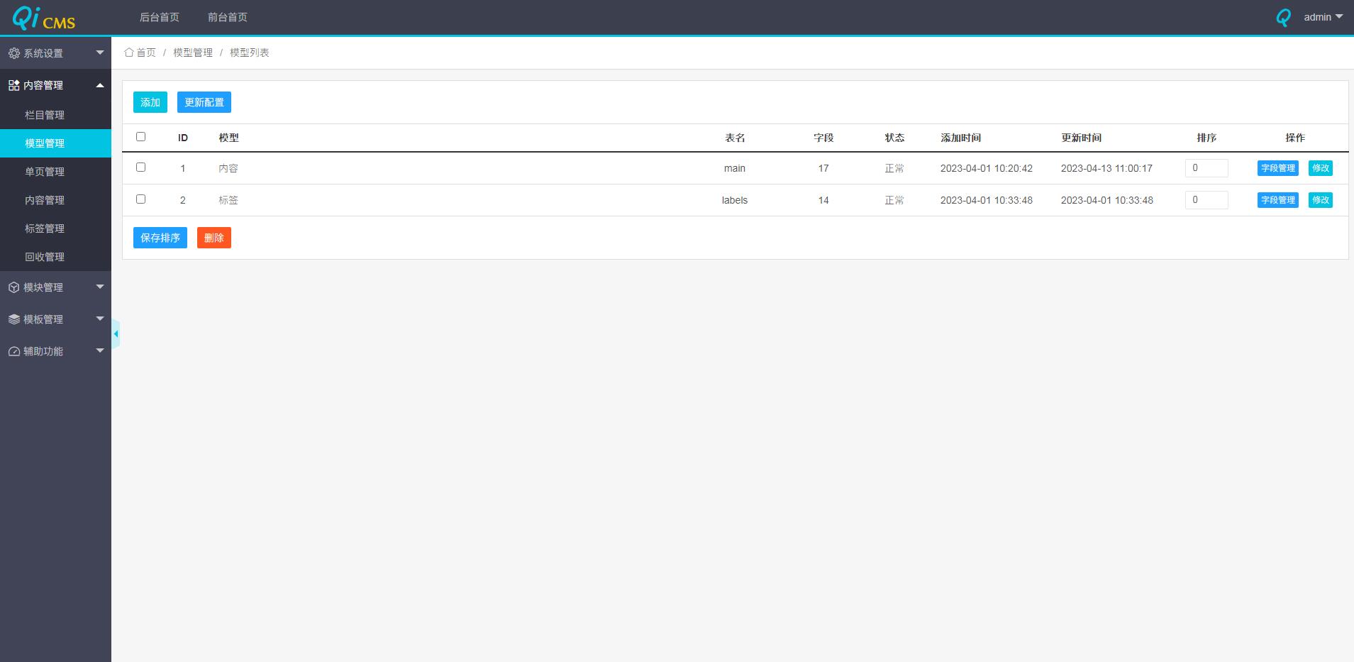Image resolution: width=1354 pixels, height=662 pixels.
Task: Select 回收管理 in the sidebar
Action: pyautogui.click(x=55, y=257)
